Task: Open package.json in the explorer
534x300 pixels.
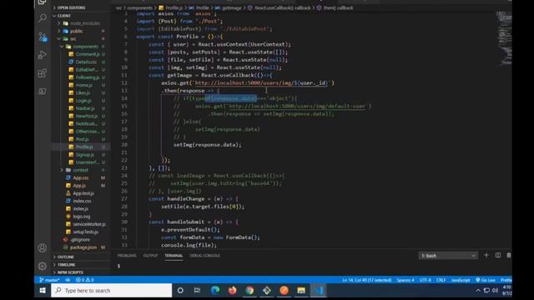Action: point(83,247)
